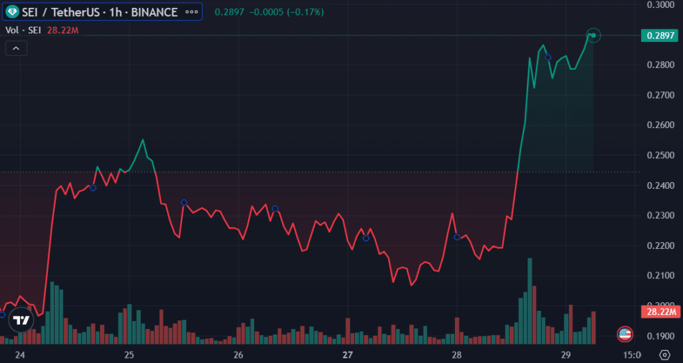Open the SEI / TetherUS symbol title
This screenshot has width=683, height=363.
click(x=99, y=12)
